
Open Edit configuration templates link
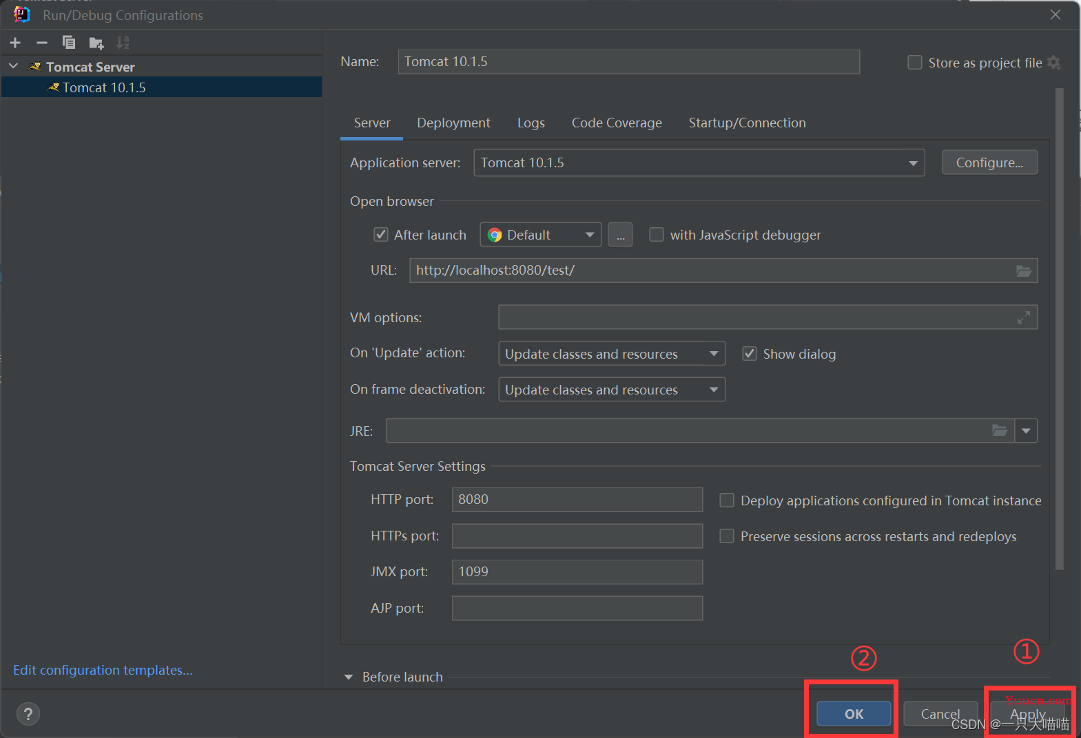(x=103, y=670)
